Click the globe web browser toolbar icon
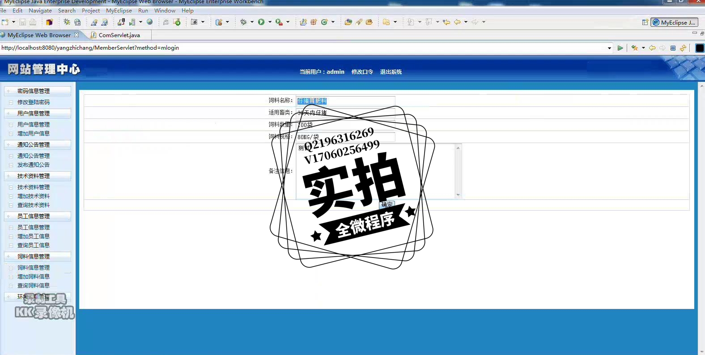 [x=150, y=22]
